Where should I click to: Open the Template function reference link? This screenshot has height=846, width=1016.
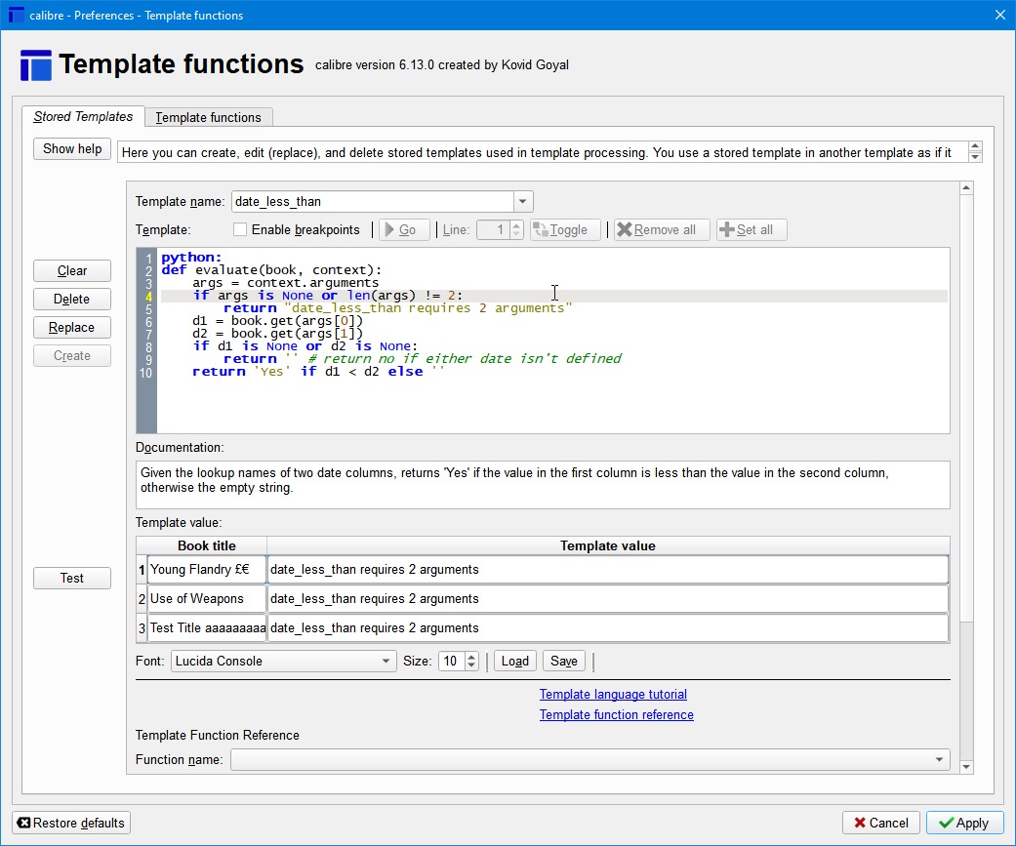pyautogui.click(x=616, y=715)
